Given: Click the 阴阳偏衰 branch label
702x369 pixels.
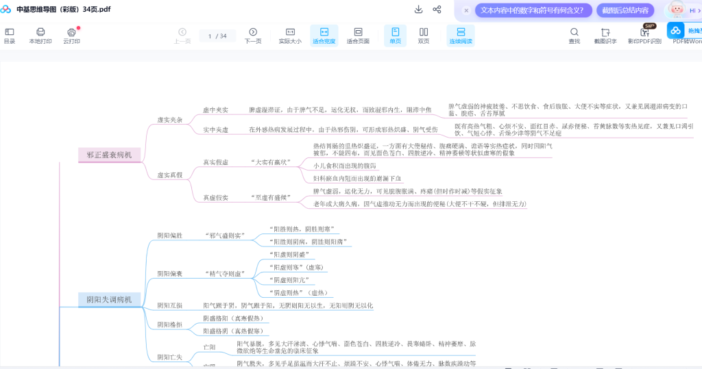Looking at the screenshot, I should tap(170, 273).
